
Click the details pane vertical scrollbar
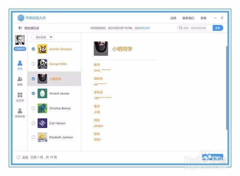click(226, 88)
